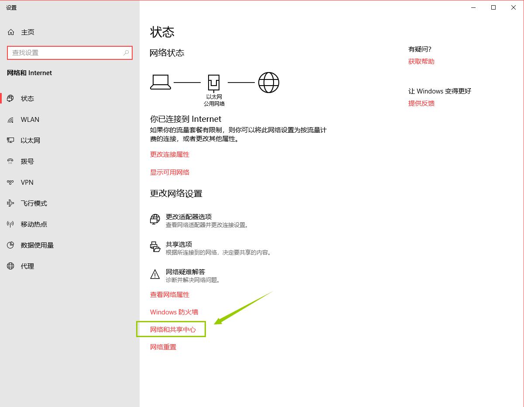Click the proxy (代理) globe icon
The width and height of the screenshot is (524, 407).
click(11, 266)
